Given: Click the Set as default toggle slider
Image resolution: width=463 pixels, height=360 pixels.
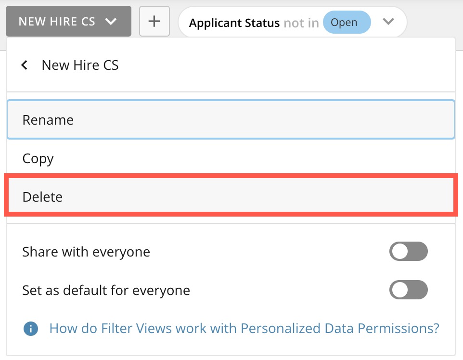Looking at the screenshot, I should point(408,290).
